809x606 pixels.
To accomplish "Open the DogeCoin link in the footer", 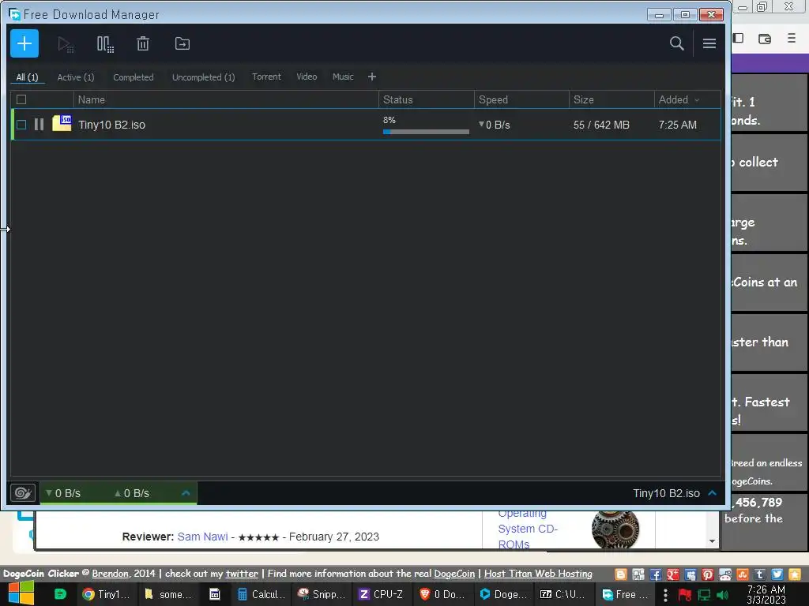I will pyautogui.click(x=454, y=574).
